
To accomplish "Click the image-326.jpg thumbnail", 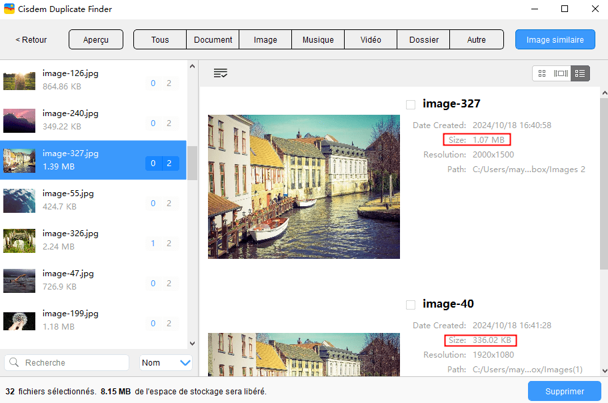I will point(19,241).
